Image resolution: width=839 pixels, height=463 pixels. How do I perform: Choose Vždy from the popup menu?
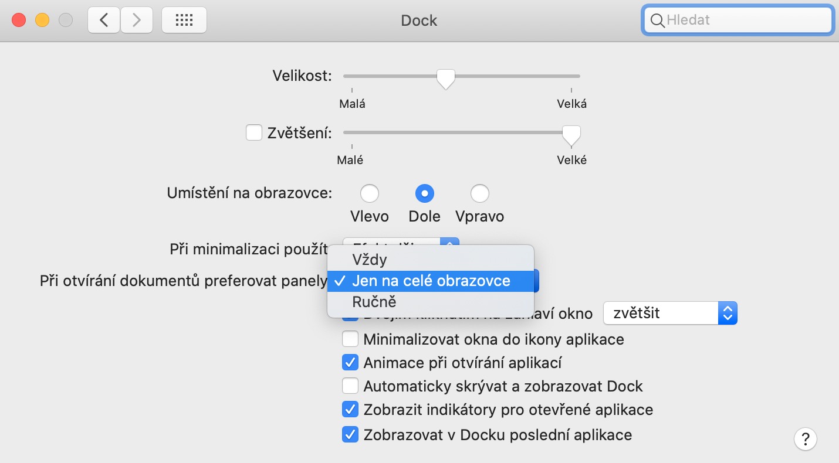point(370,259)
